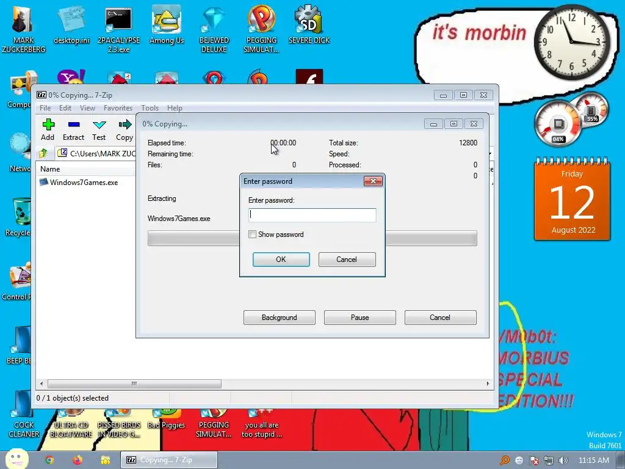The image size is (625, 469).
Task: Select the Network desktop icon
Action: click(x=19, y=152)
